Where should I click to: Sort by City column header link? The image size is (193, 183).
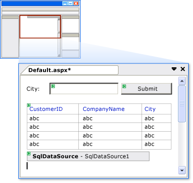150,109
